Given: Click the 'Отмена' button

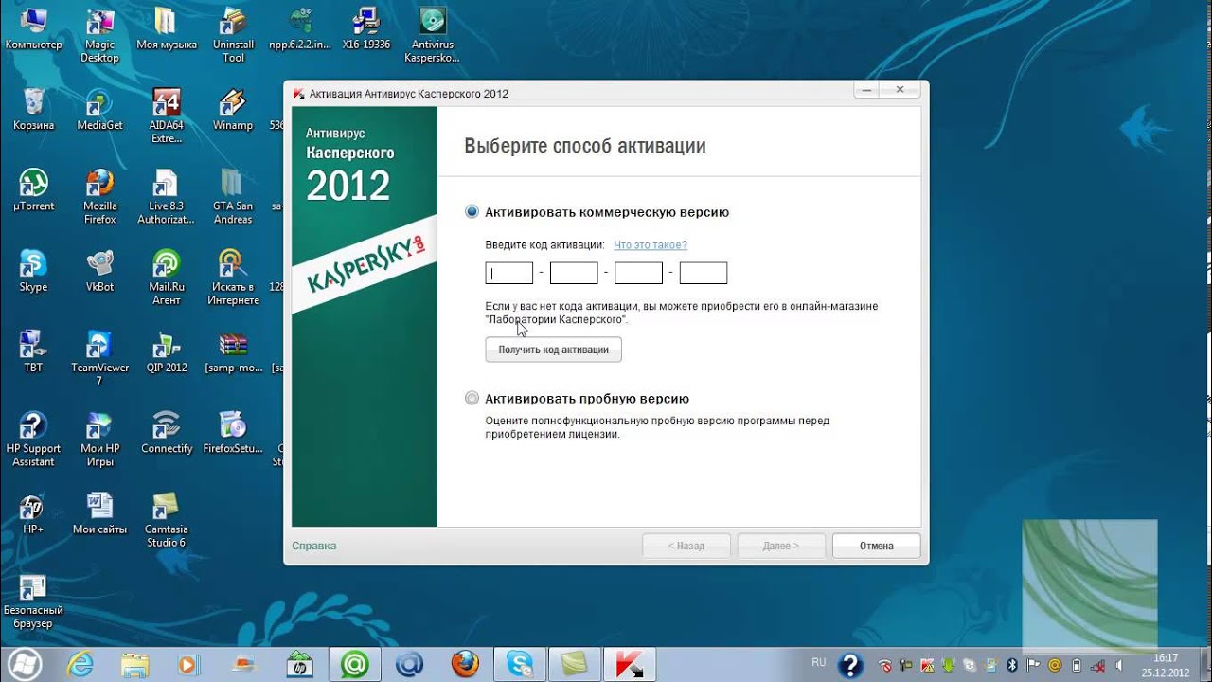Looking at the screenshot, I should tap(877, 546).
